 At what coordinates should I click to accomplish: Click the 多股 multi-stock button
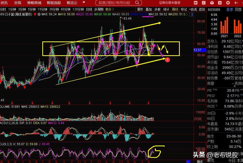pos(157,10)
